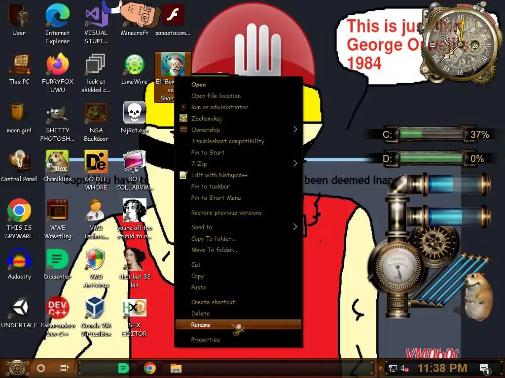Launch THIS IS SPYWARE Chrome shortcut

[x=19, y=219]
